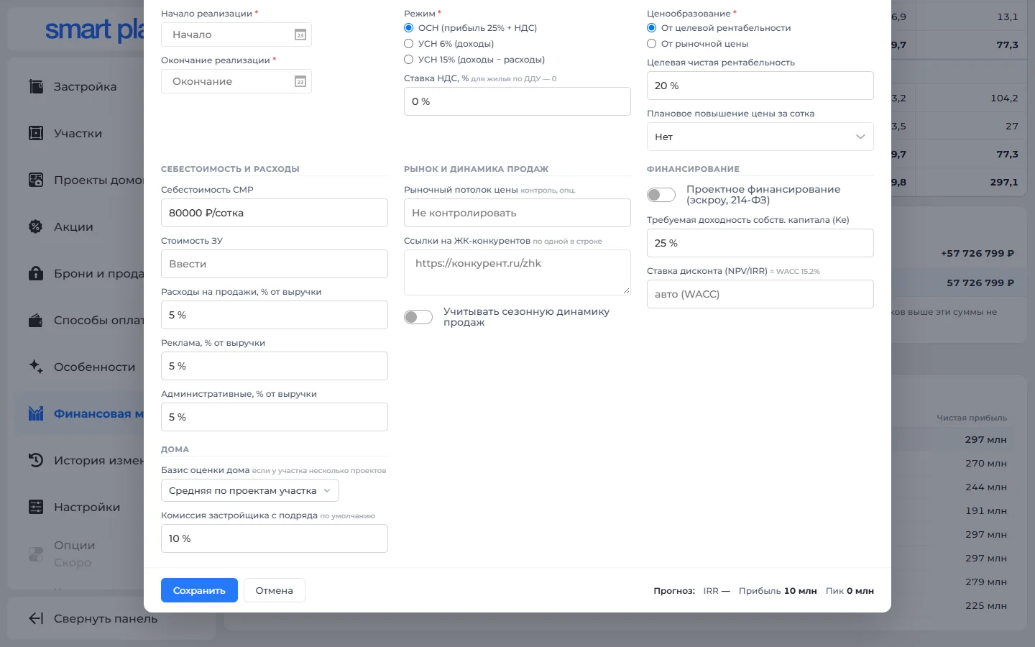Click the Застройка sidebar icon

pos(36,86)
